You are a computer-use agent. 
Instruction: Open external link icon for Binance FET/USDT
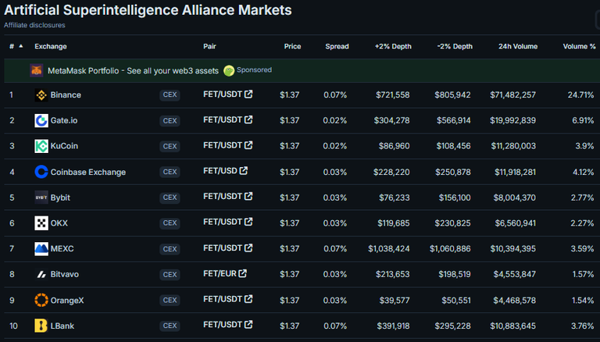click(x=248, y=94)
